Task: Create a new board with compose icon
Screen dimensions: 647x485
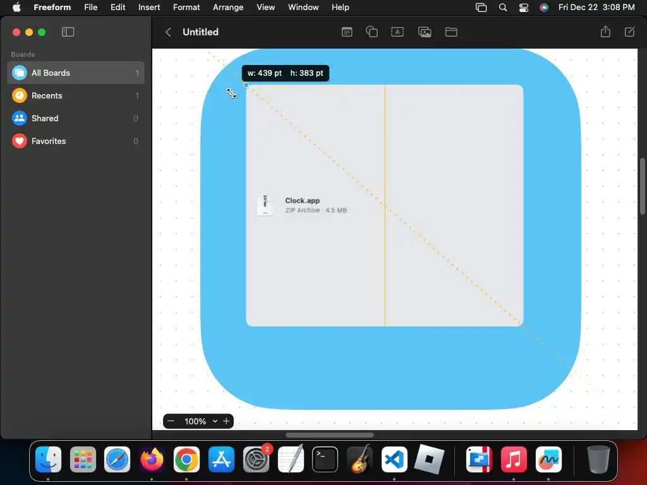Action: pos(630,32)
